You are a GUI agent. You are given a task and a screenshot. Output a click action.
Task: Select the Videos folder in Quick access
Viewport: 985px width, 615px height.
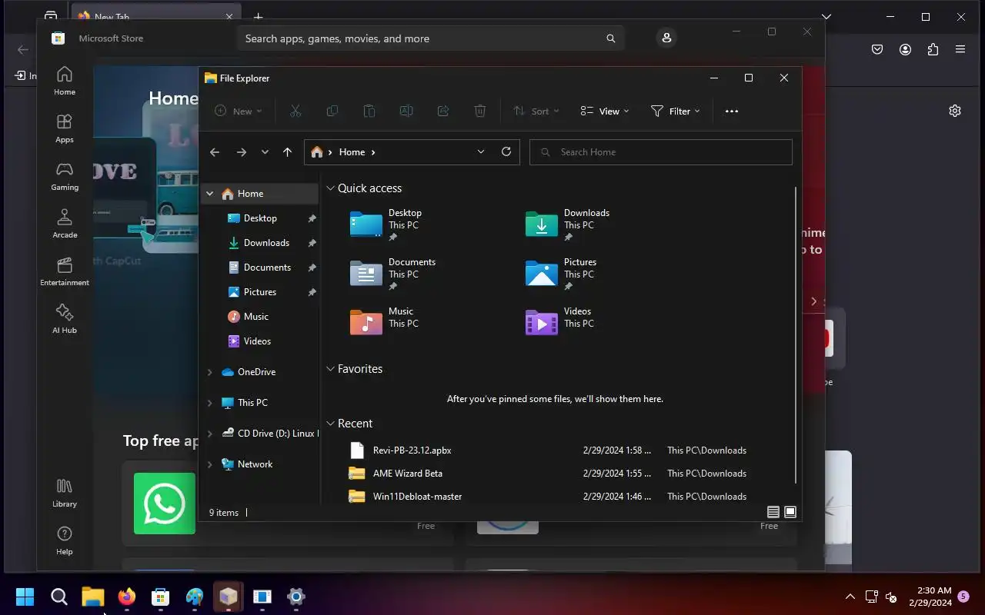tap(560, 322)
